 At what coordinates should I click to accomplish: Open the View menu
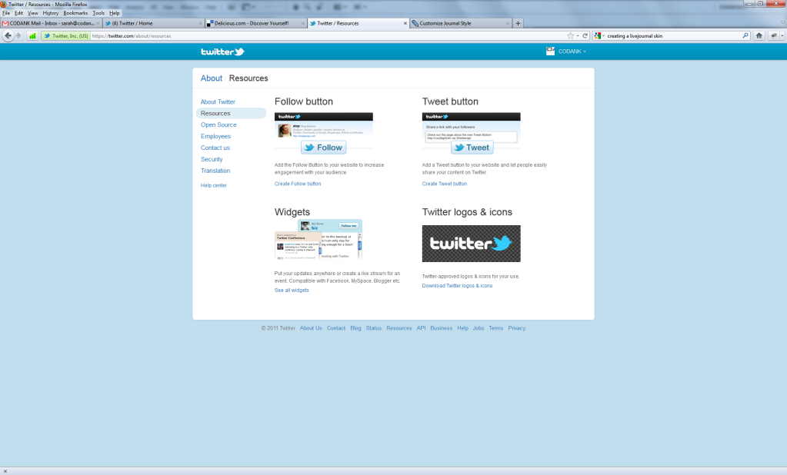[x=32, y=13]
